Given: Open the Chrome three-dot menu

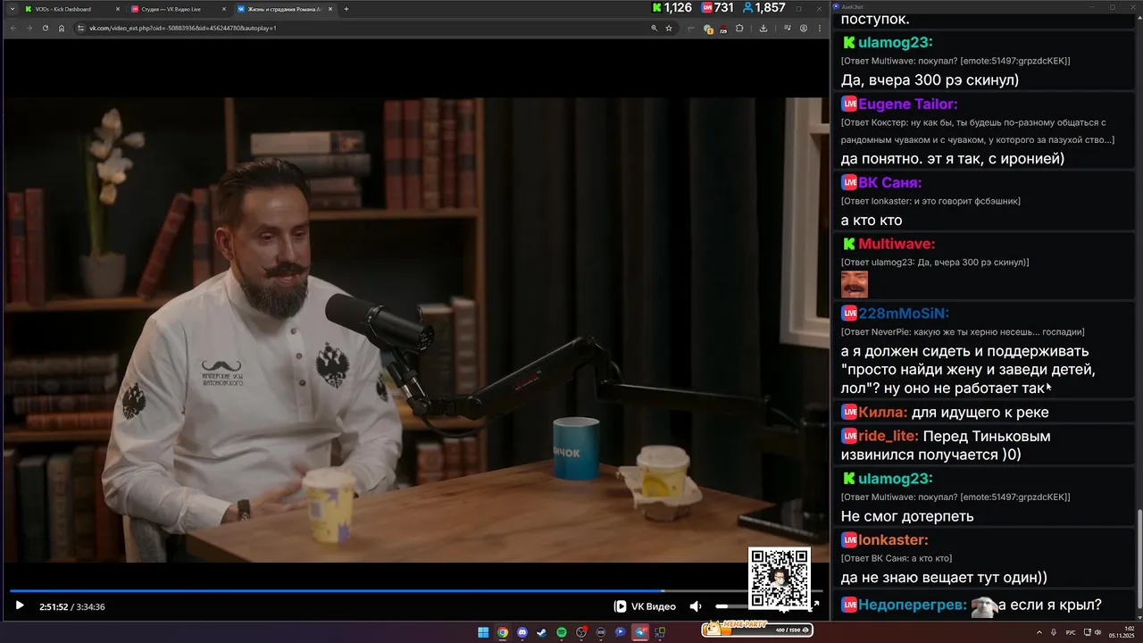Looking at the screenshot, I should pyautogui.click(x=820, y=28).
